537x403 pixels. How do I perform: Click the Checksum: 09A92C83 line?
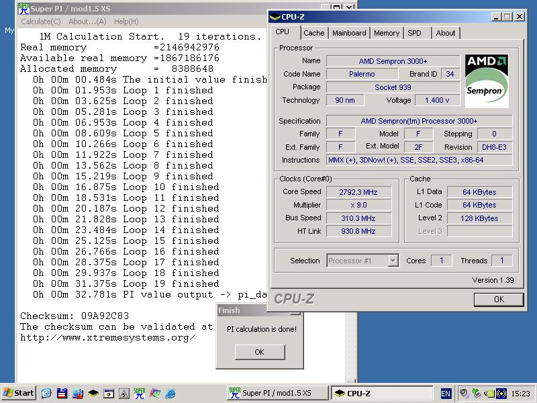click(75, 316)
